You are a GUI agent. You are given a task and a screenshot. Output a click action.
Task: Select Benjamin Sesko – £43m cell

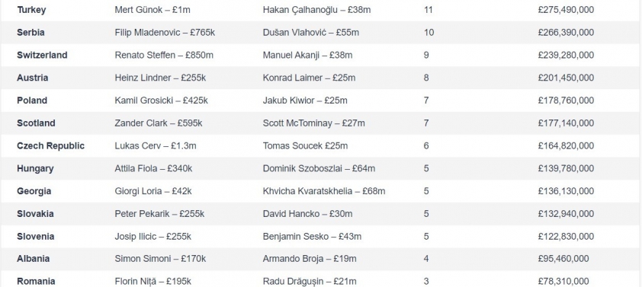pyautogui.click(x=312, y=236)
